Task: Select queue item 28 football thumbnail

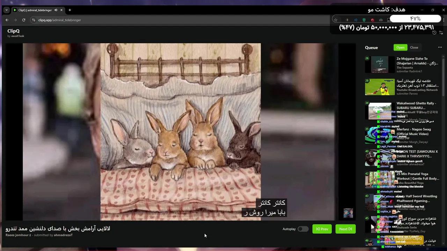Action: tap(380, 87)
